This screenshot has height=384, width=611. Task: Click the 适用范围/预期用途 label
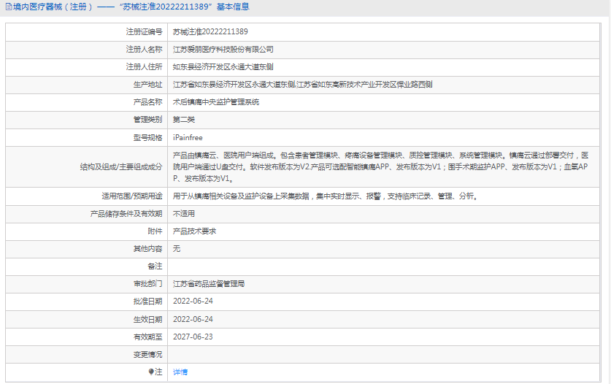(x=132, y=196)
